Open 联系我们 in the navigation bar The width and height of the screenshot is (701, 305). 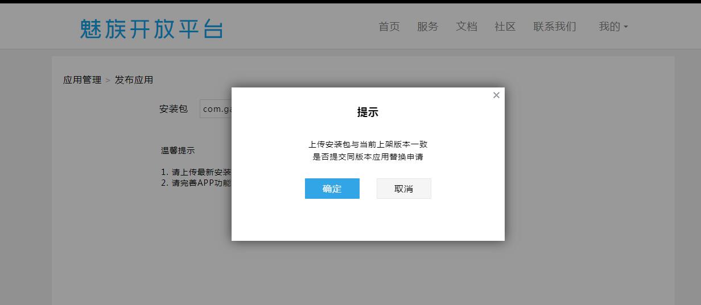coord(555,27)
